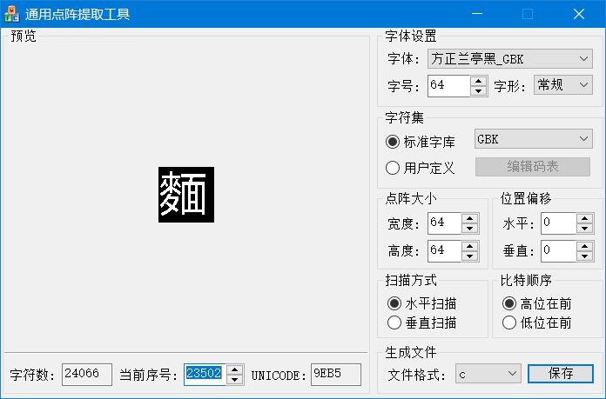This screenshot has width=606, height=399.
Task: Click the 字号 font size field
Action: (449, 86)
